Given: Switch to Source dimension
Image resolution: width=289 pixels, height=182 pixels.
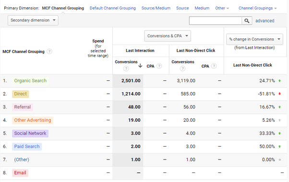Looking at the screenshot, I should pos(182,8).
